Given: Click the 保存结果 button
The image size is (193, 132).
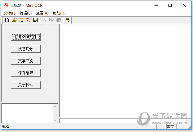Looking at the screenshot, I should 26,73.
